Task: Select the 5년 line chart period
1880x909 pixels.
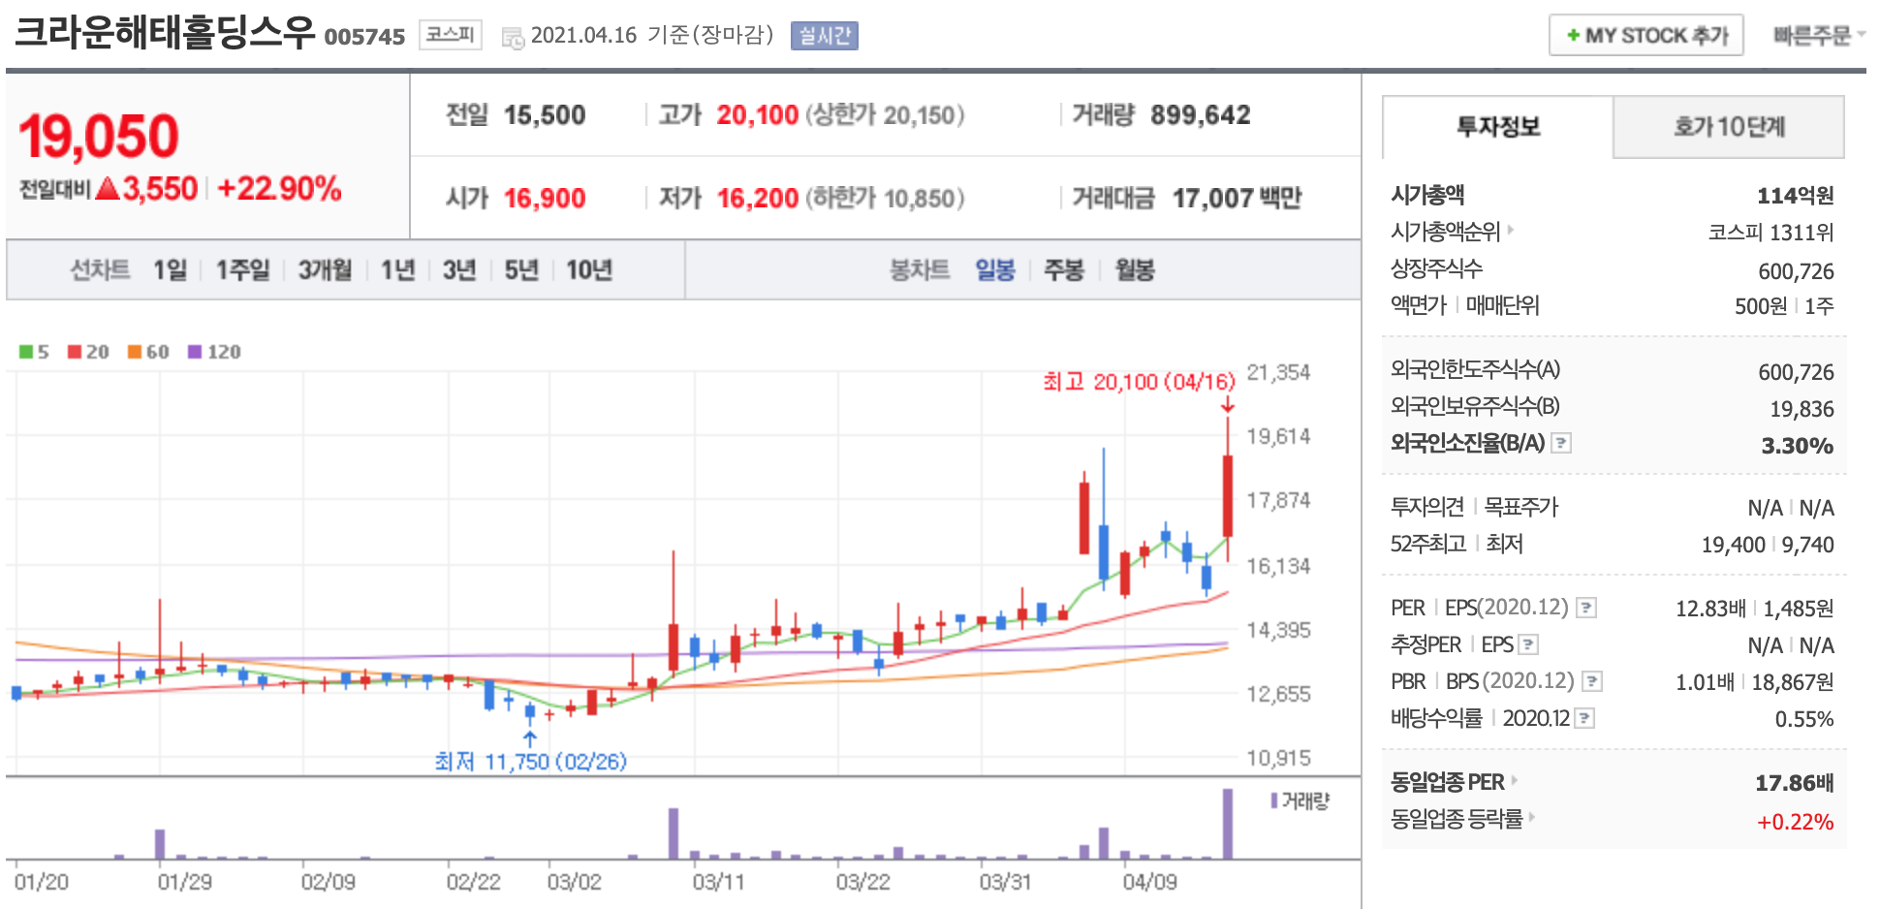Action: [x=521, y=269]
